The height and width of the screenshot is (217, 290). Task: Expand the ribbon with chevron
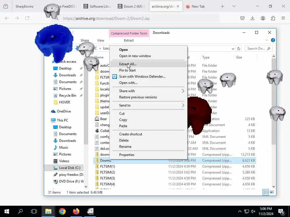pyautogui.click(x=266, y=40)
